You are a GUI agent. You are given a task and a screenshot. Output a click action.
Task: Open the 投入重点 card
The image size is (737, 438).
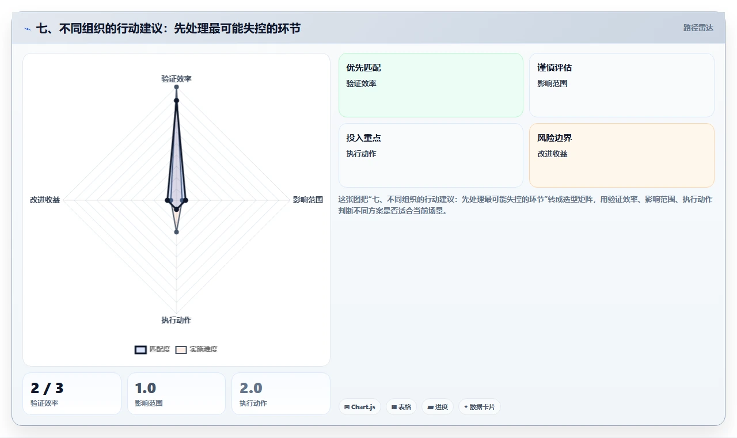431,155
